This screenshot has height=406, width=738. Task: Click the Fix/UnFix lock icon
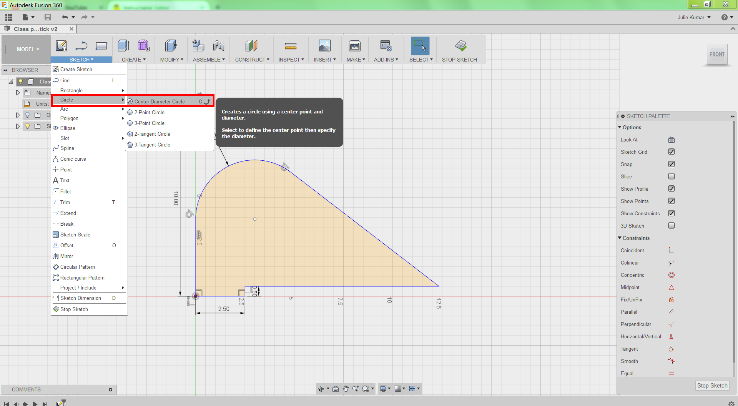click(672, 300)
